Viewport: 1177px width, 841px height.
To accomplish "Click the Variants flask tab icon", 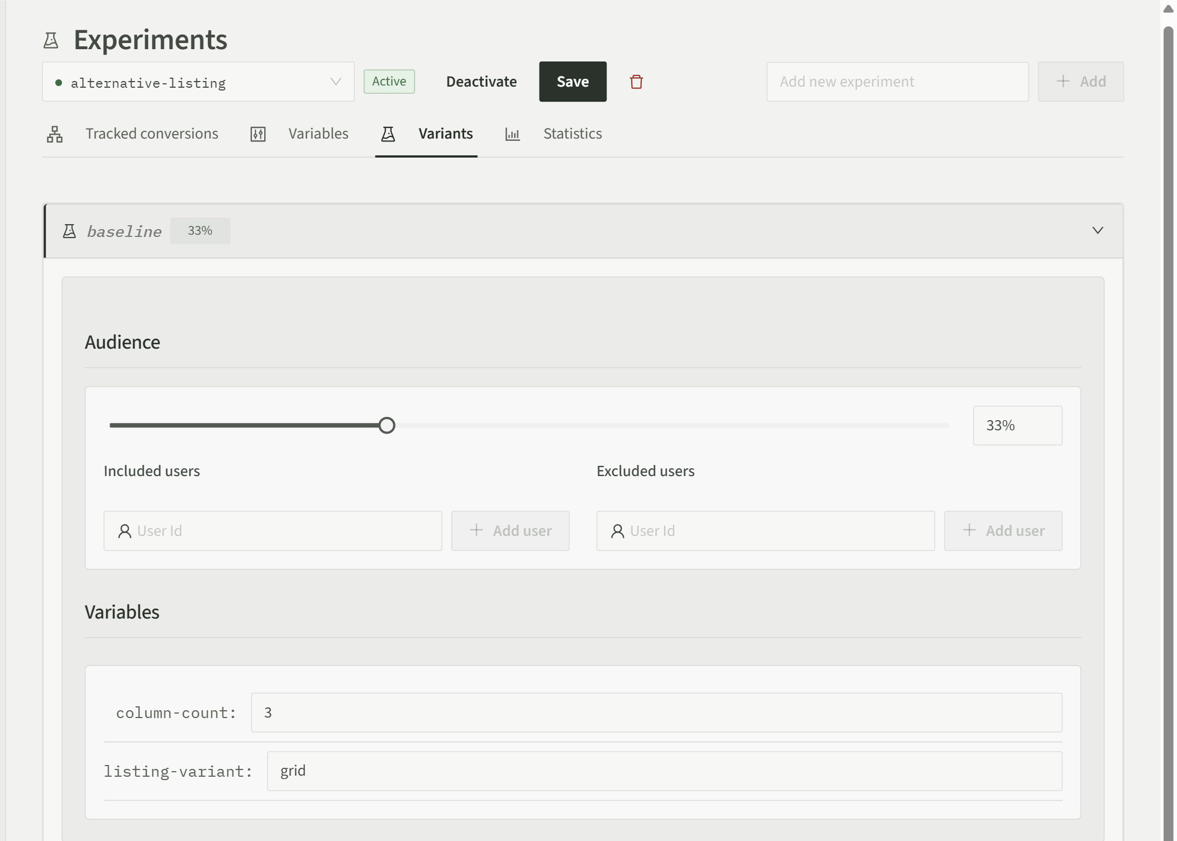I will click(388, 134).
